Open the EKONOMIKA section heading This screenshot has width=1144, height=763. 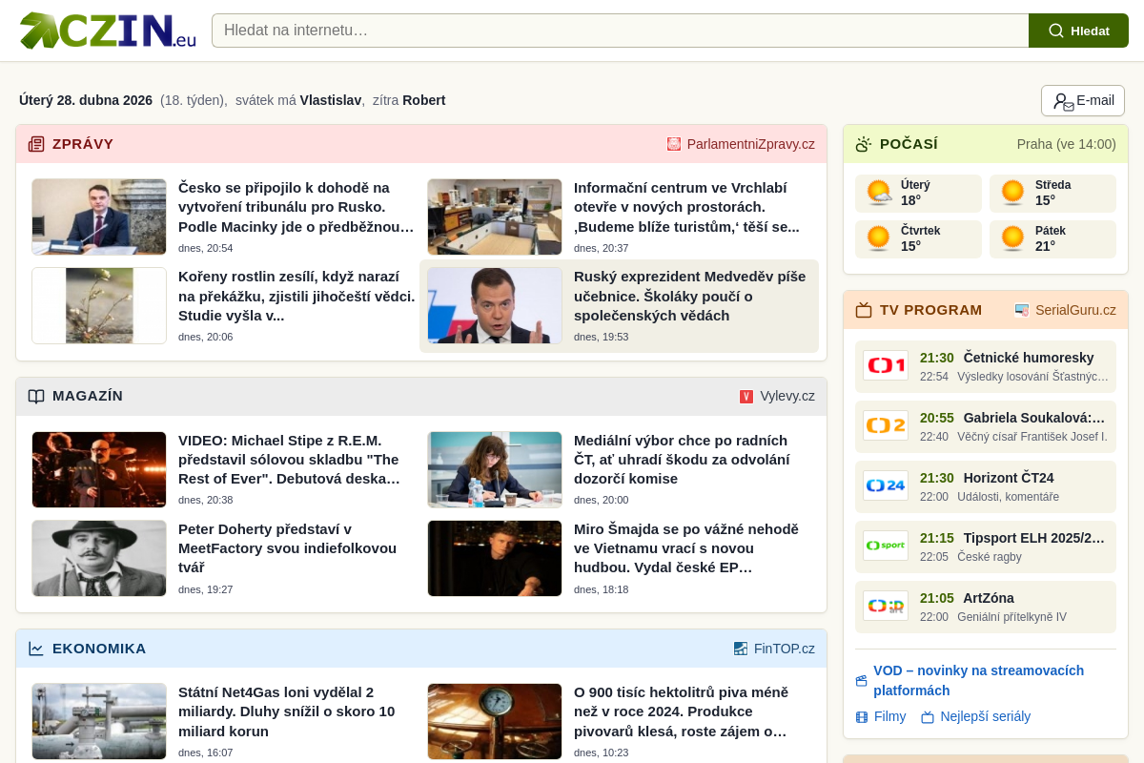tap(99, 649)
